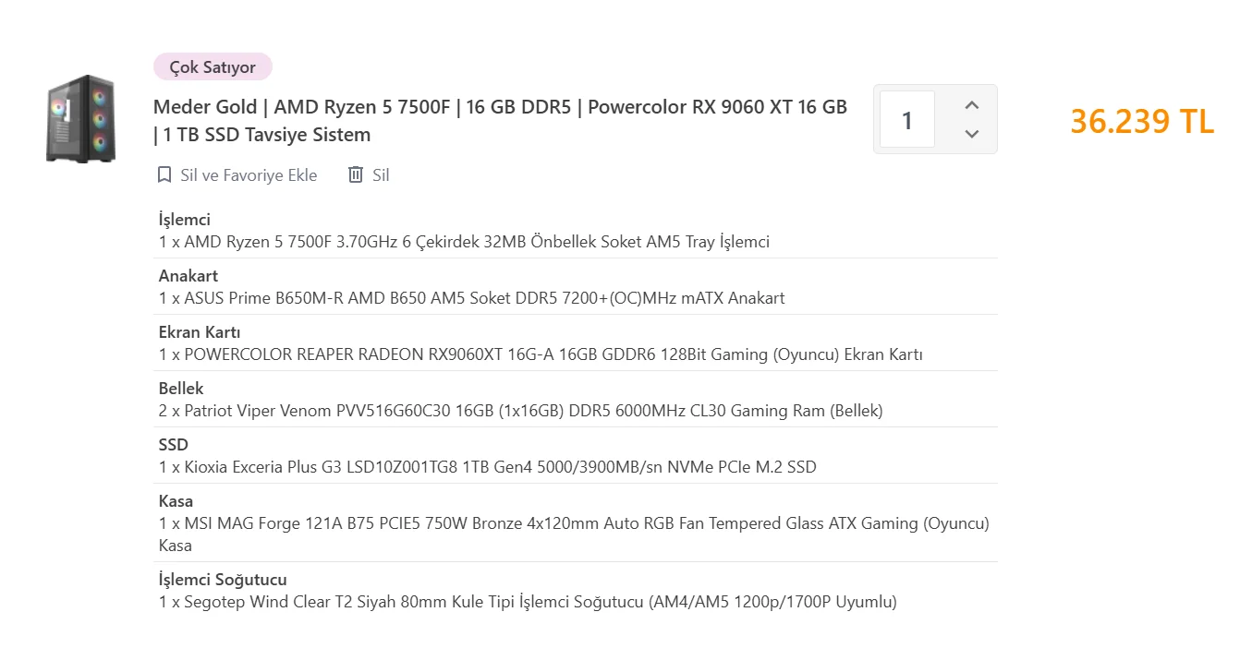The width and height of the screenshot is (1252, 648).
Task: Click the trash can icon
Action: (x=356, y=174)
